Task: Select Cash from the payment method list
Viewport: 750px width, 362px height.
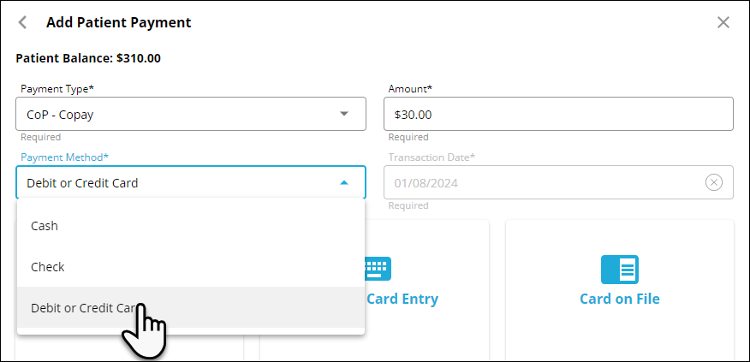Action: pyautogui.click(x=45, y=226)
